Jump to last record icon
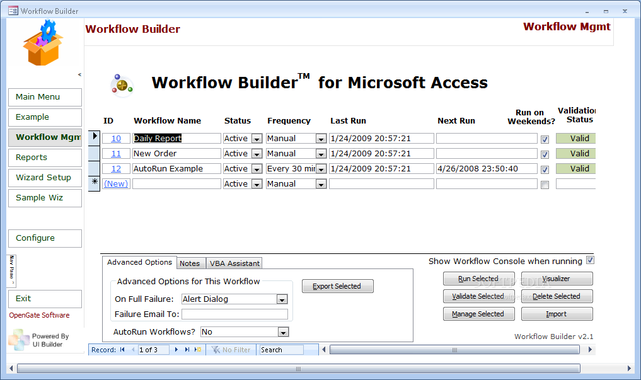The width and height of the screenshot is (641, 380). [x=187, y=350]
